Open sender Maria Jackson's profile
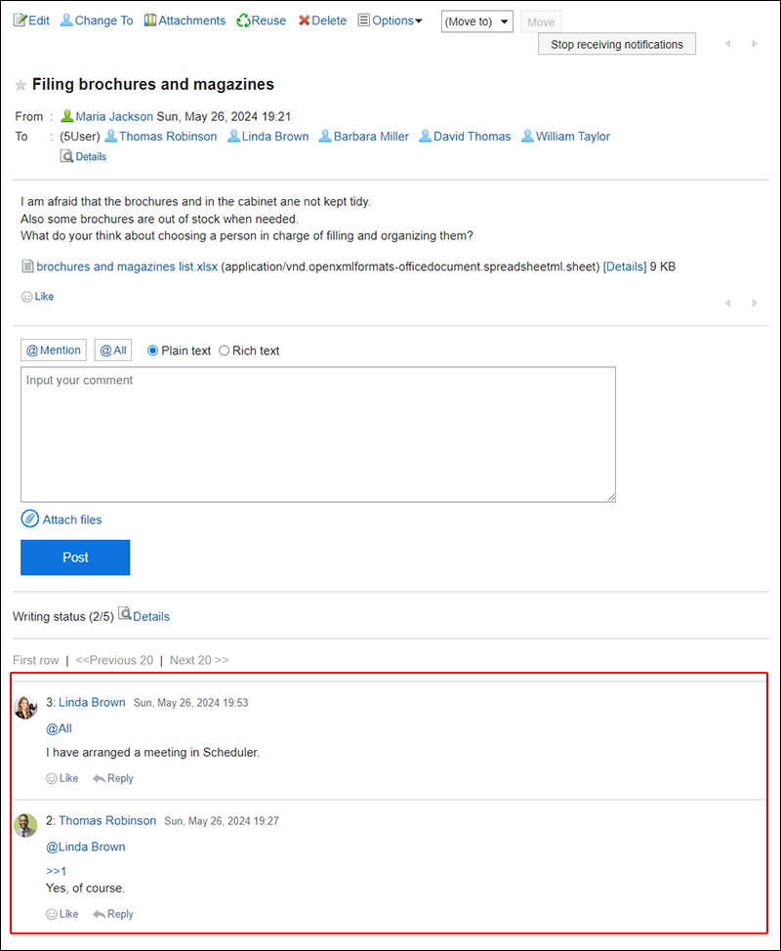The width and height of the screenshot is (781, 951). point(114,116)
